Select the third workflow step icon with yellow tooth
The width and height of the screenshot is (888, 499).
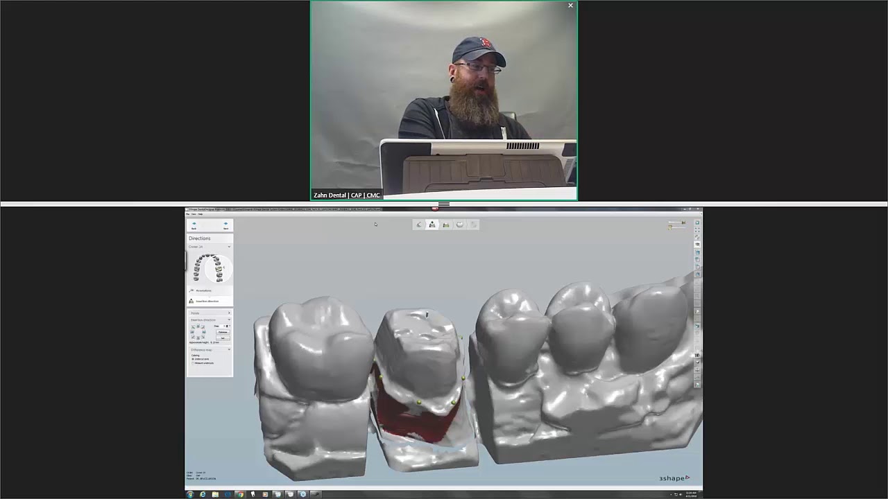point(446,225)
